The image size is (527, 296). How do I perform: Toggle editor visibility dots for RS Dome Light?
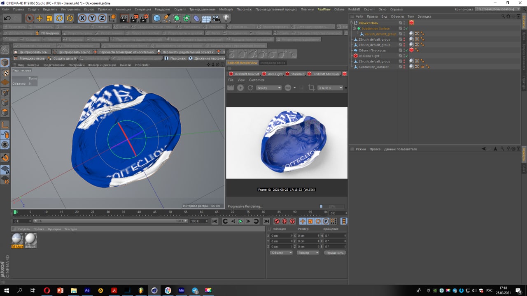(x=404, y=56)
